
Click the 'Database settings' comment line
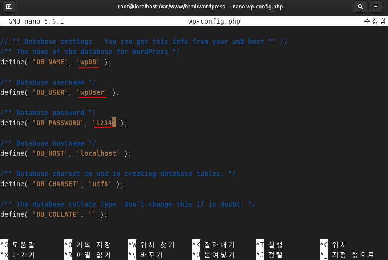coord(144,41)
